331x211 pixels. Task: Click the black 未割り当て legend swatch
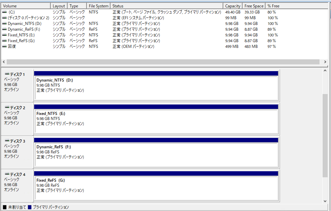[5, 207]
